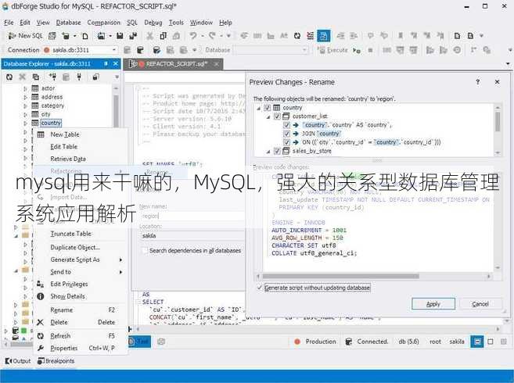Close the Database Explorer panel
Image resolution: width=514 pixels, height=383 pixels.
tap(116, 63)
